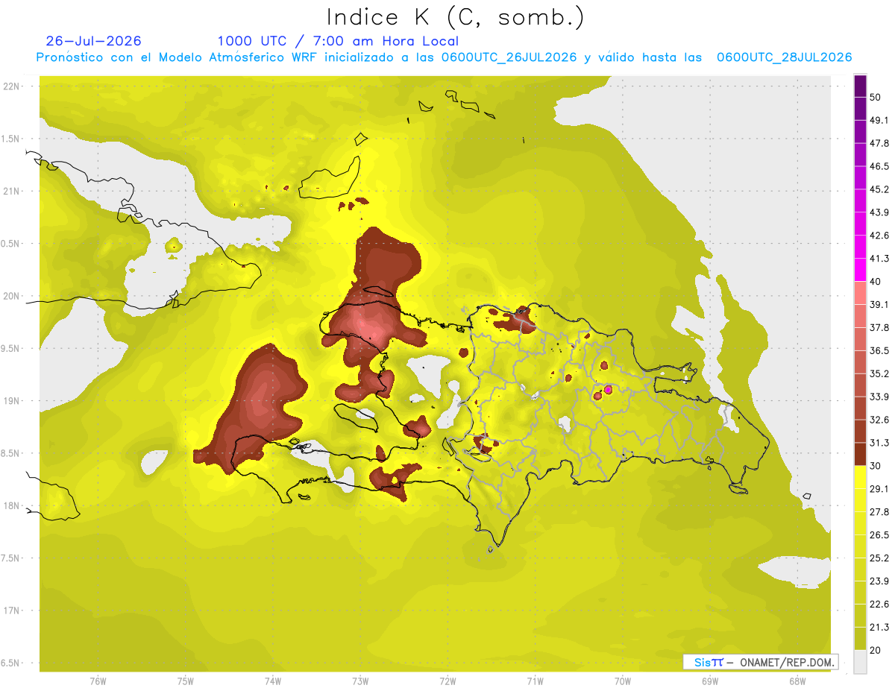This screenshot has width=895, height=691.
Task: Click the '46.5' color scale value
Action: (x=880, y=166)
